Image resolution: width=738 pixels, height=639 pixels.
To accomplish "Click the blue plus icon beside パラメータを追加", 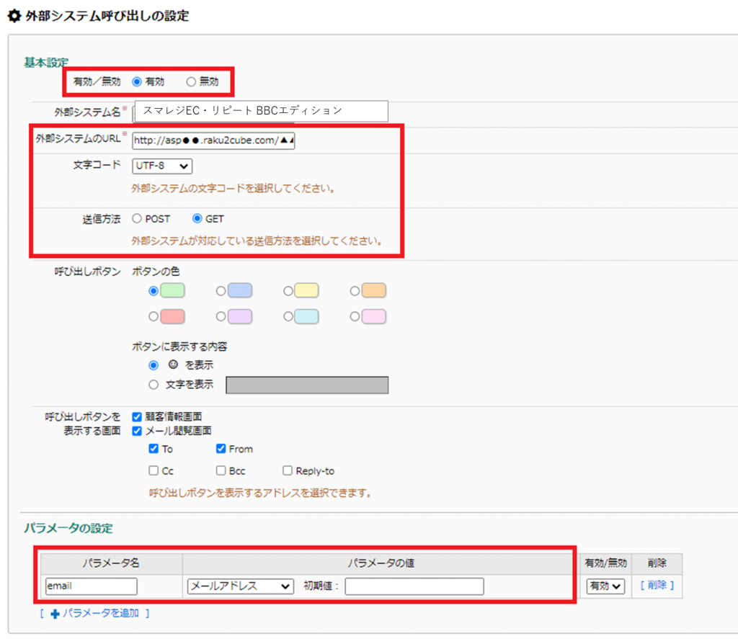I will click(x=55, y=614).
